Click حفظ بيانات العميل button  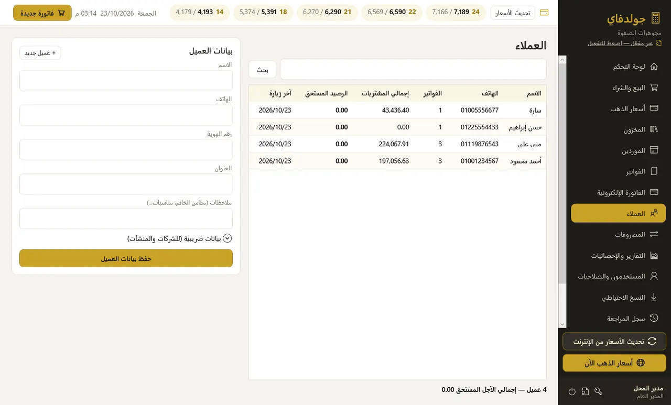[x=126, y=258]
